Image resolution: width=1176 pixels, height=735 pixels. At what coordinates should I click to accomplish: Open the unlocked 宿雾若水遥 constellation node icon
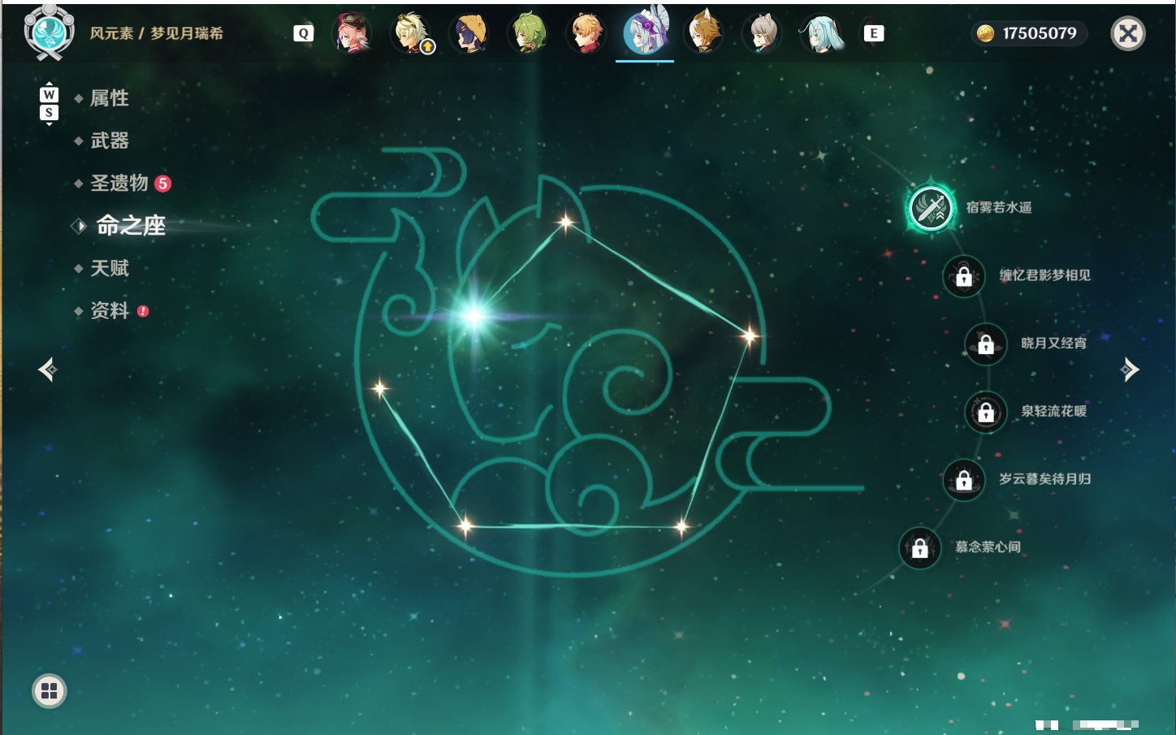pyautogui.click(x=931, y=208)
